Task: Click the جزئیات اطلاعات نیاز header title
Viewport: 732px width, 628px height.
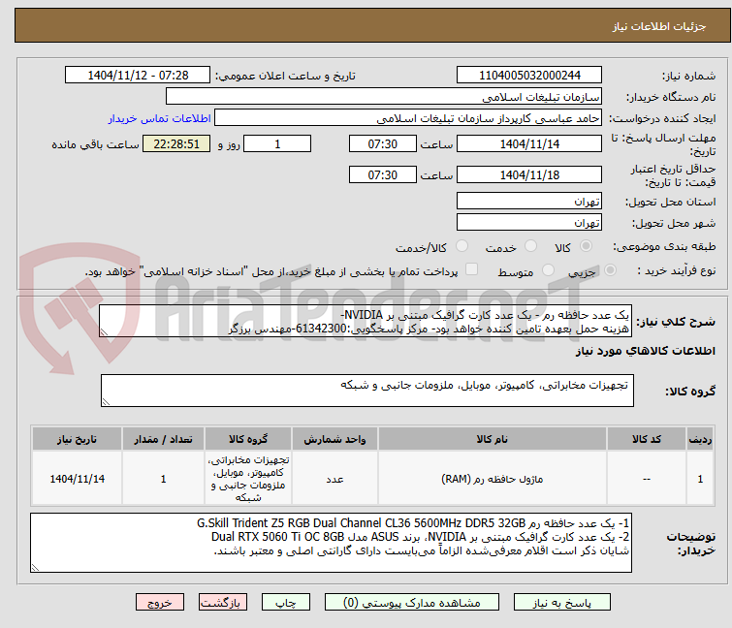Action: pyautogui.click(x=659, y=26)
